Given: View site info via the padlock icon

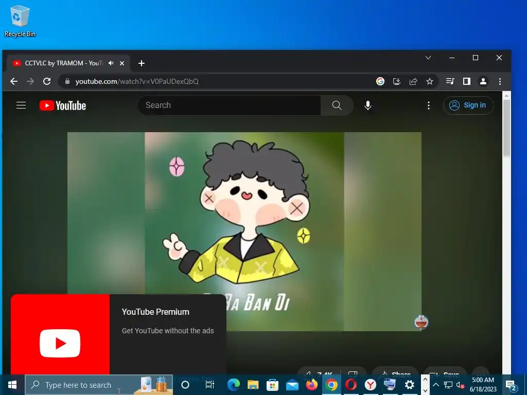Looking at the screenshot, I should 67,81.
